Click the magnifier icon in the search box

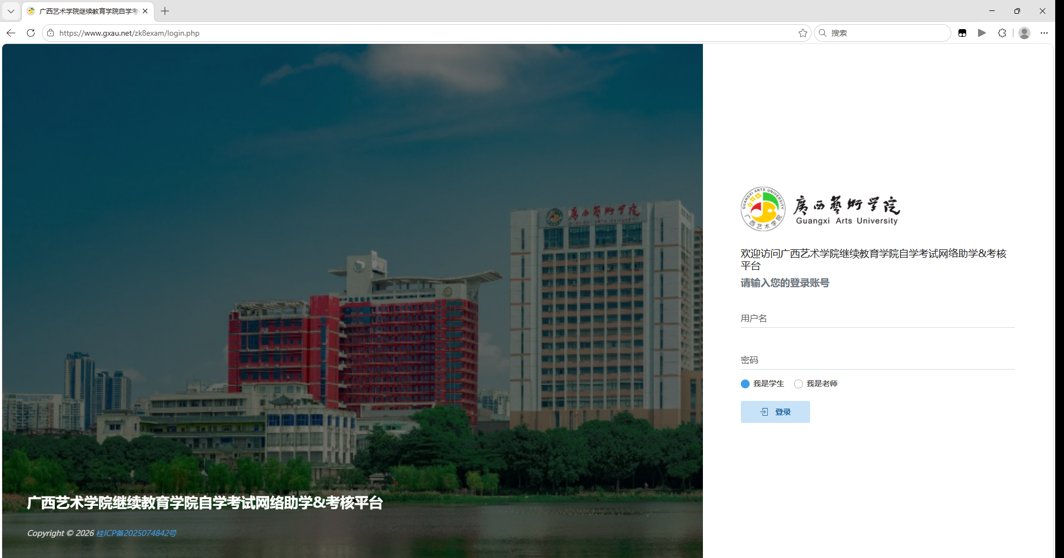823,33
